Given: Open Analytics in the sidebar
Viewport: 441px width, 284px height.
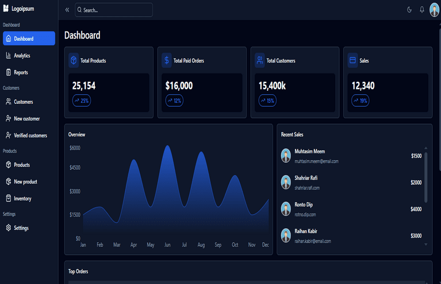Looking at the screenshot, I should point(22,56).
